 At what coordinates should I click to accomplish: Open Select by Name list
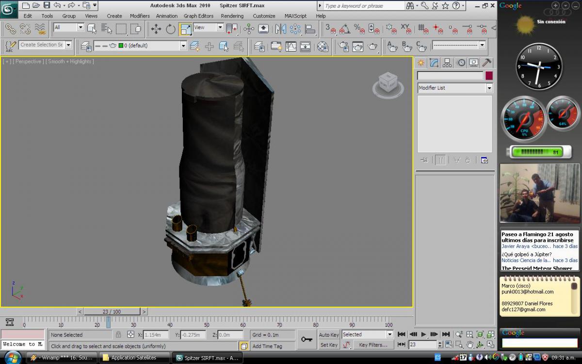[x=107, y=29]
